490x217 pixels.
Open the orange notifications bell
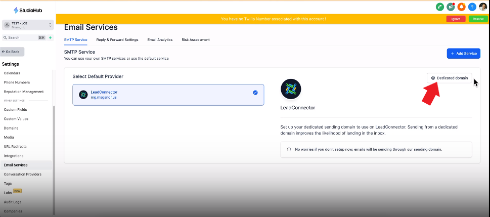(461, 7)
